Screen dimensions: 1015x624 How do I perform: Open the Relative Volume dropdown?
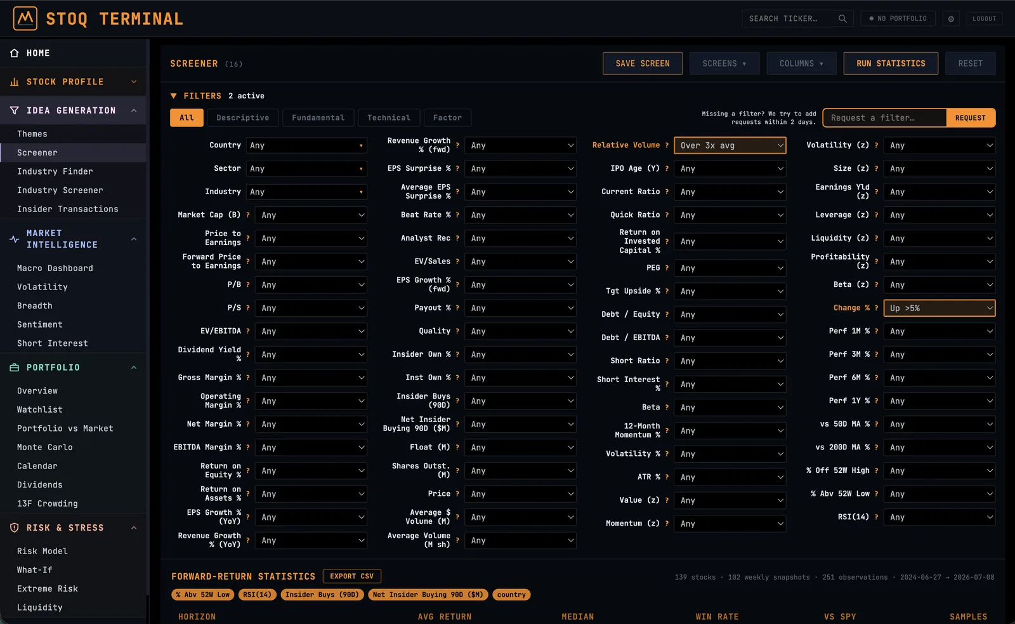coord(730,145)
